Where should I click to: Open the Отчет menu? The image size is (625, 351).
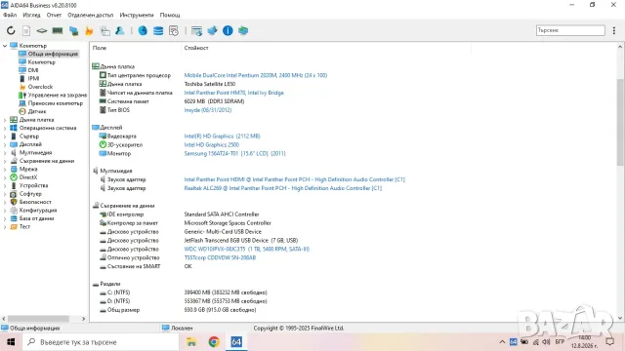pos(54,15)
